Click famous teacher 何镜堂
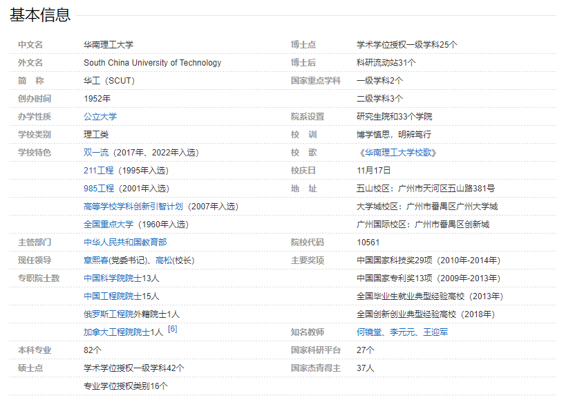This screenshot has width=564, height=398. [369, 332]
